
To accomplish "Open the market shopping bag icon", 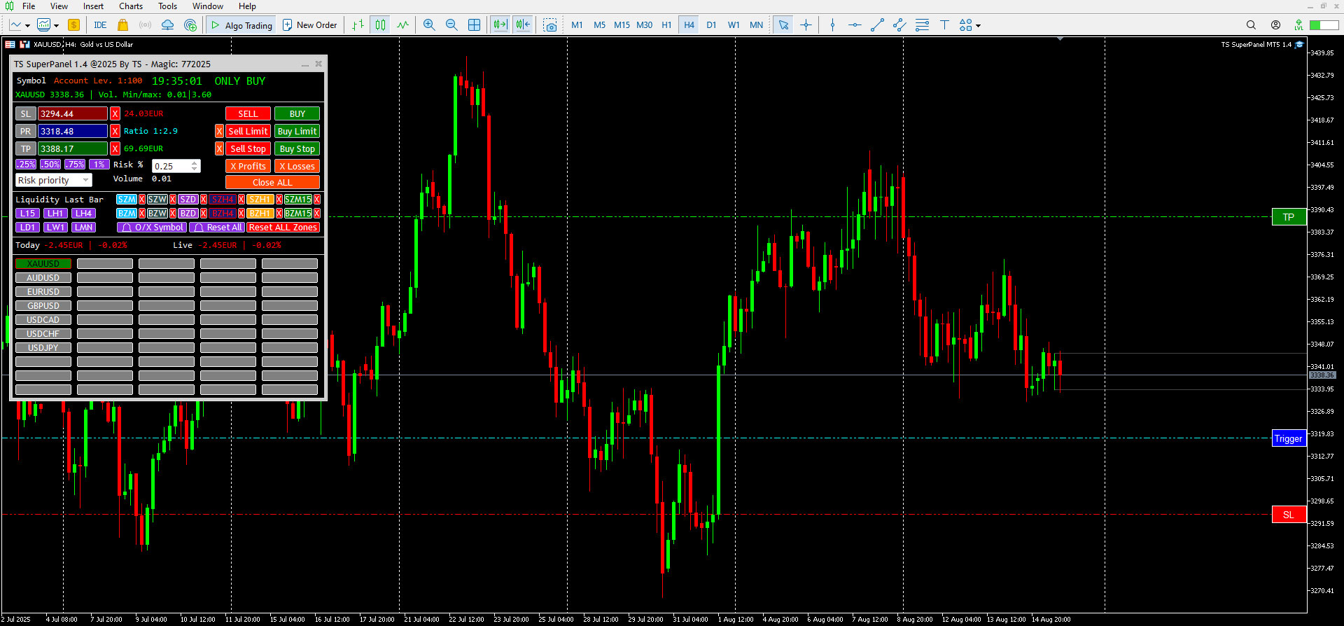I will (122, 25).
